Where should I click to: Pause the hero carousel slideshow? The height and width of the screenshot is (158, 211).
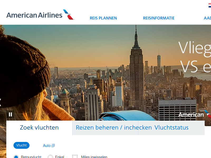[x=10, y=115]
